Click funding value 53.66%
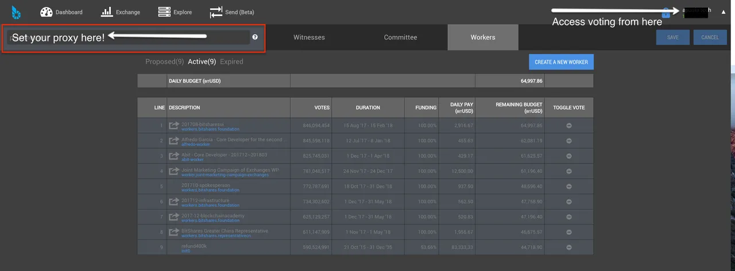Screen dimensions: 735x271 pos(427,247)
